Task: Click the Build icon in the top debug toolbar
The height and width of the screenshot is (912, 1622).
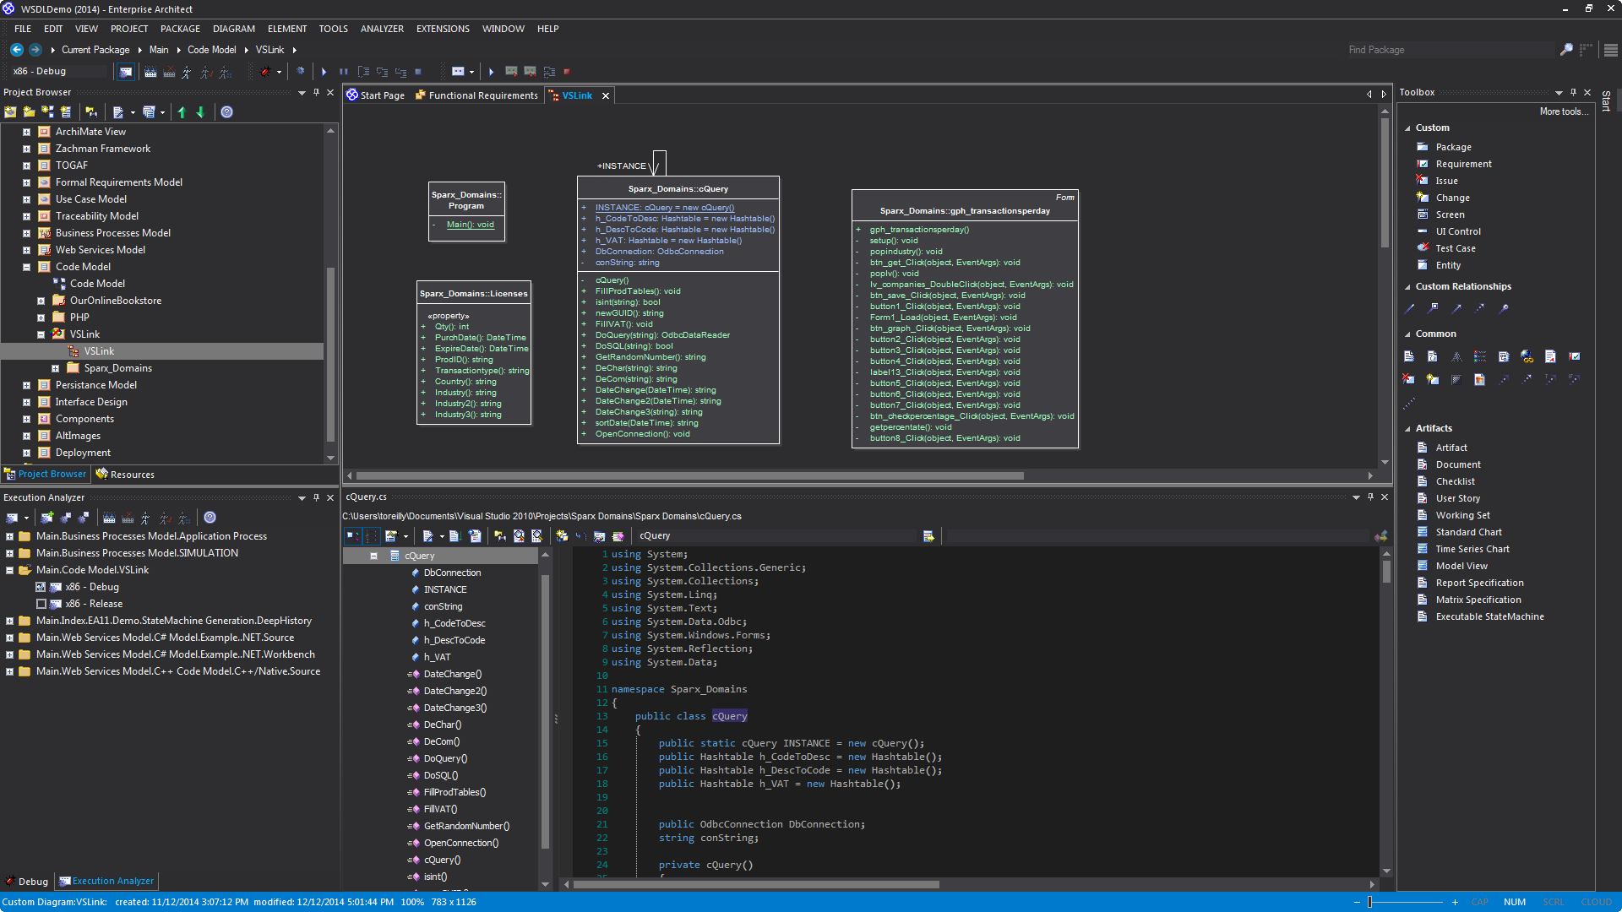Action: click(x=150, y=72)
